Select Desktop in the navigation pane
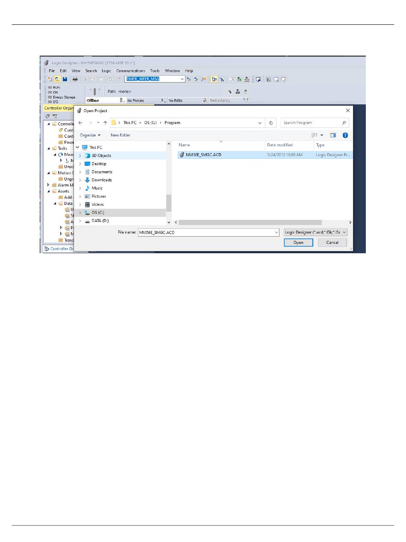 [x=99, y=164]
